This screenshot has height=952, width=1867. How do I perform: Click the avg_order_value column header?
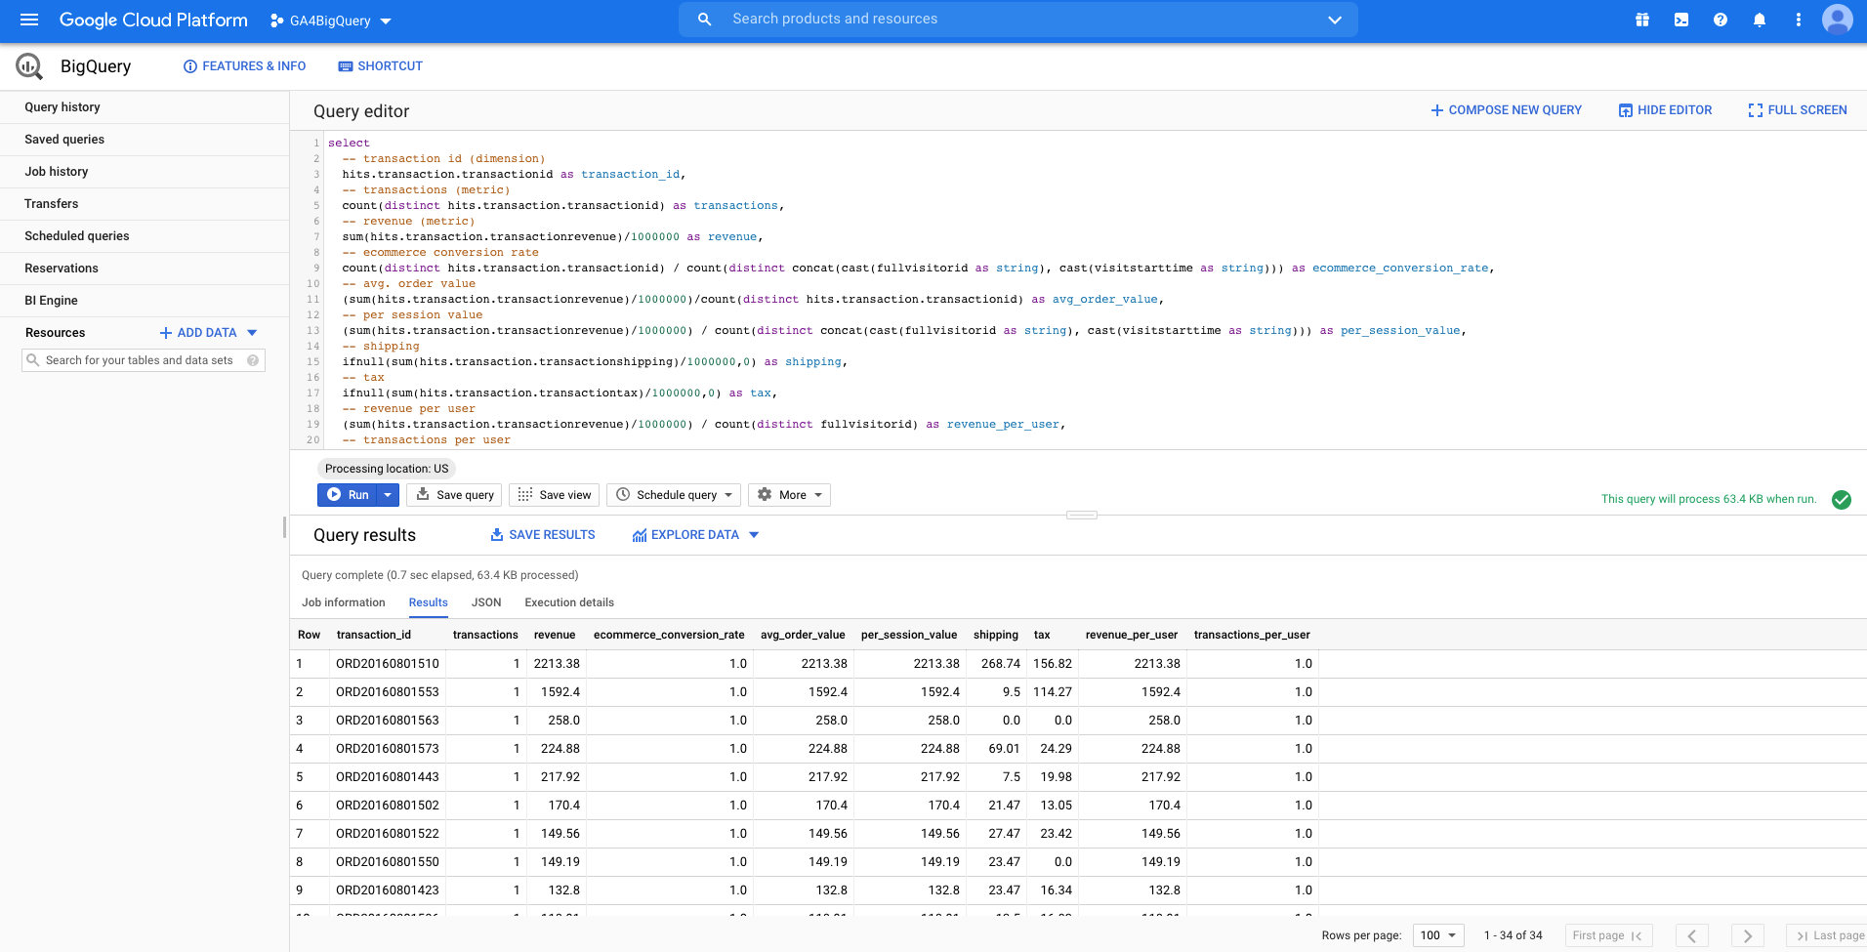point(803,635)
